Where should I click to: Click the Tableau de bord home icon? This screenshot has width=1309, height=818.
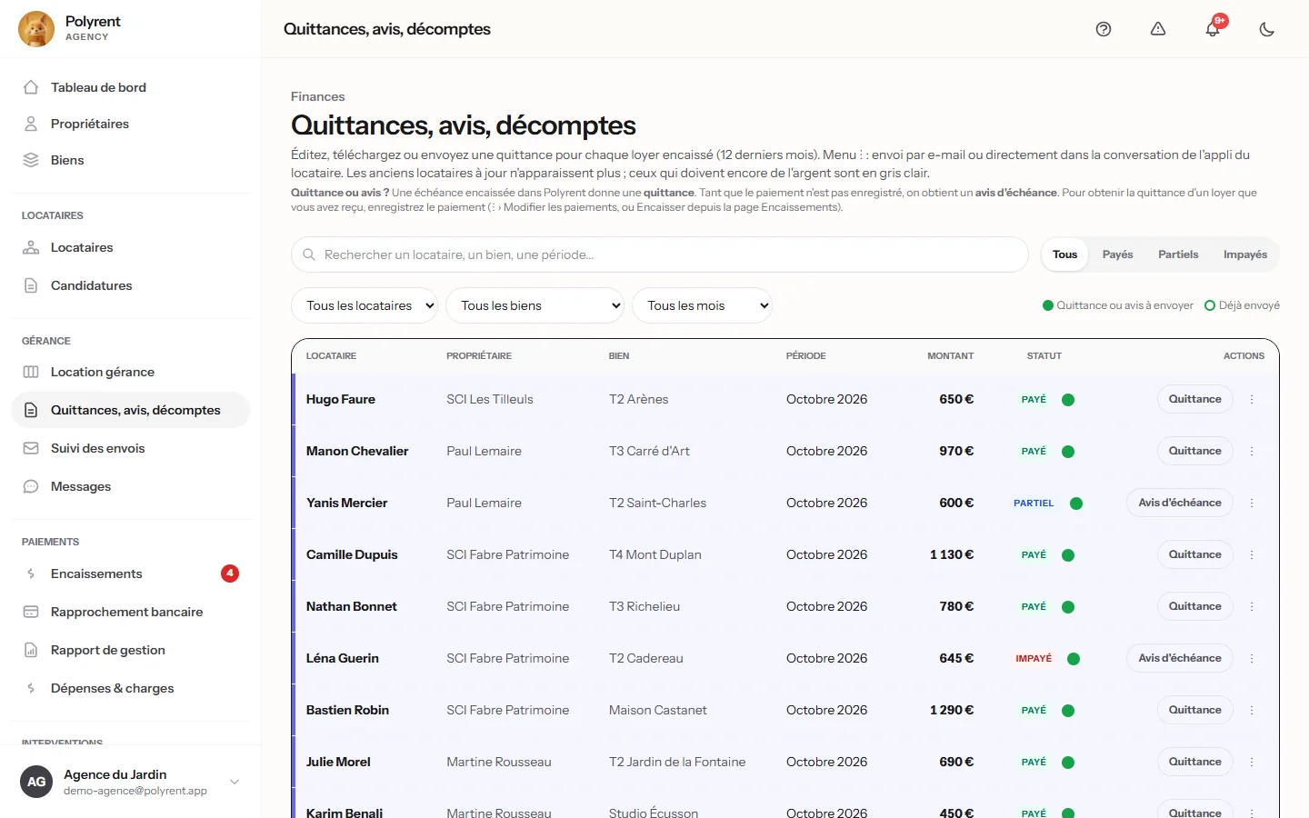31,87
